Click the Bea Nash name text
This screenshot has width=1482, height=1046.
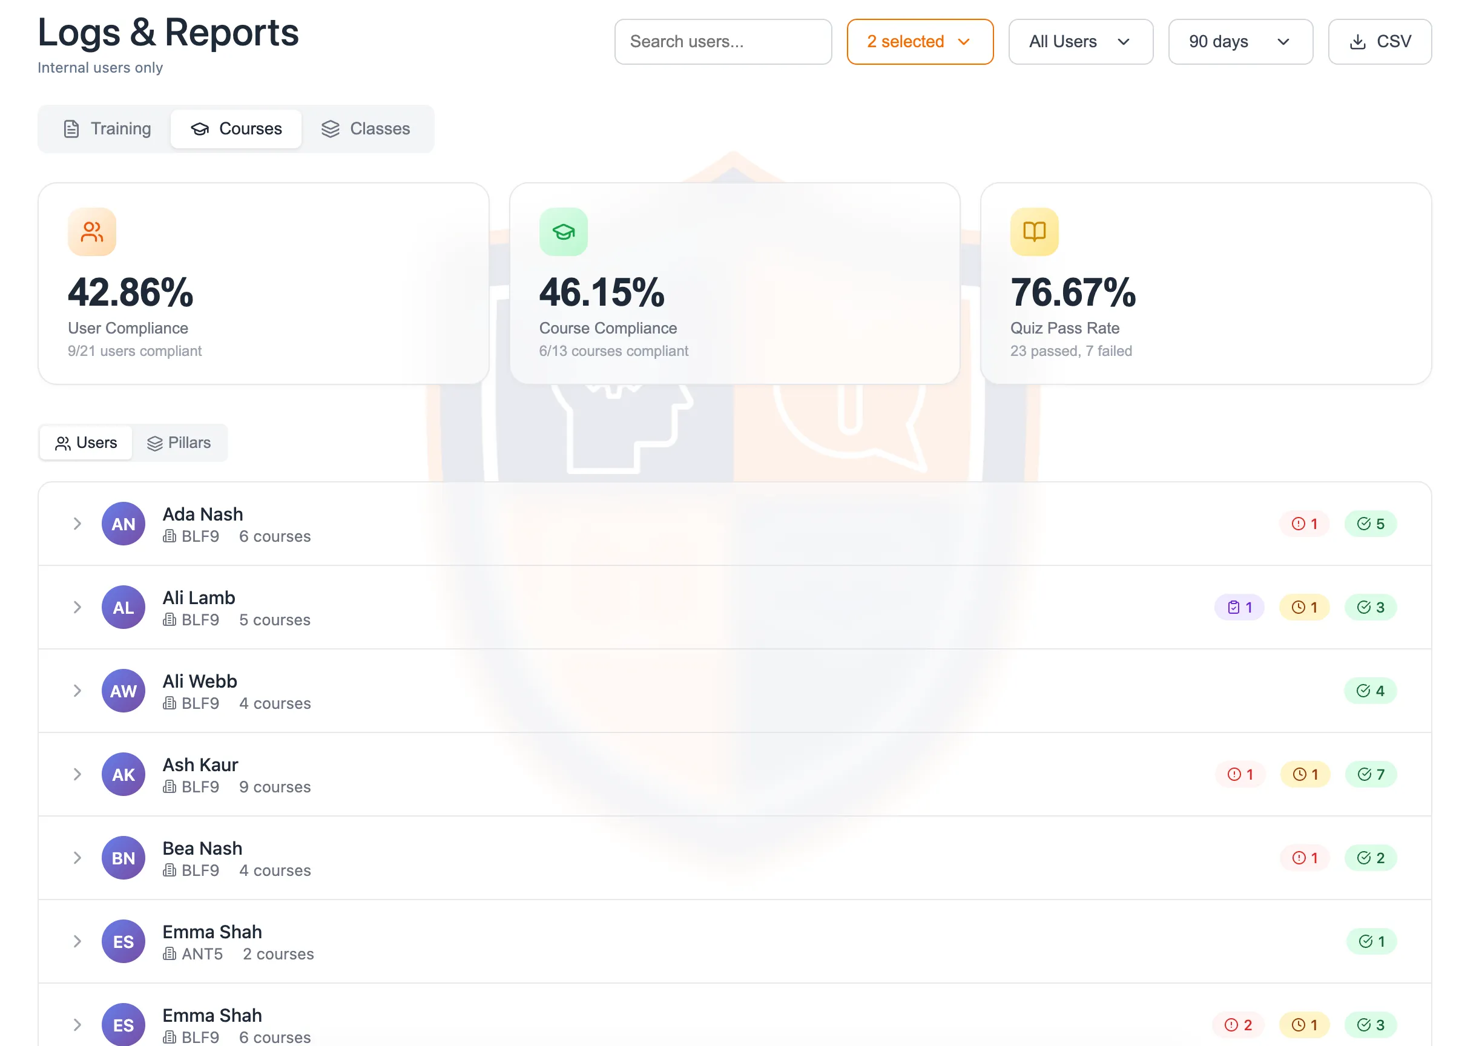203,849
